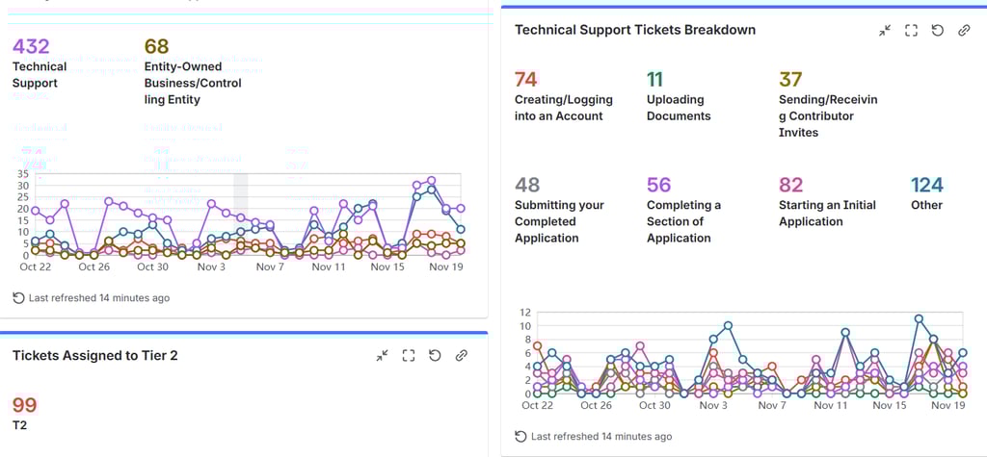Screen dimensions: 987x457
Task: Toggle the 432 Technical Support series
Action: [x=39, y=66]
